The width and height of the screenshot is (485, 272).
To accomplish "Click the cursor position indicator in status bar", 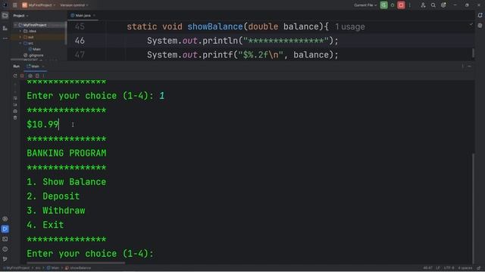I will point(427,268).
